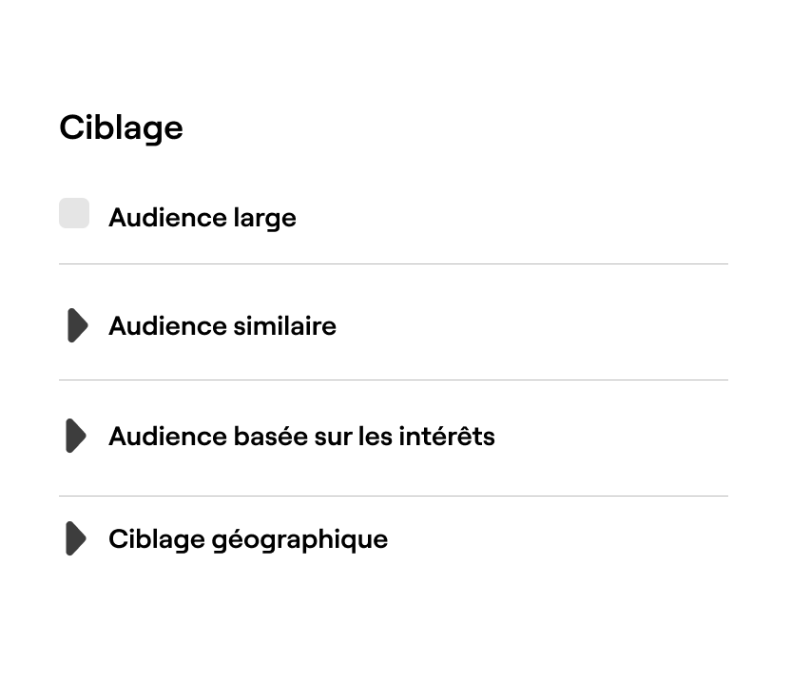Open Audience basée sur les intérêts by clicking its label
Viewport: 791px width, 682px height.
coord(301,436)
